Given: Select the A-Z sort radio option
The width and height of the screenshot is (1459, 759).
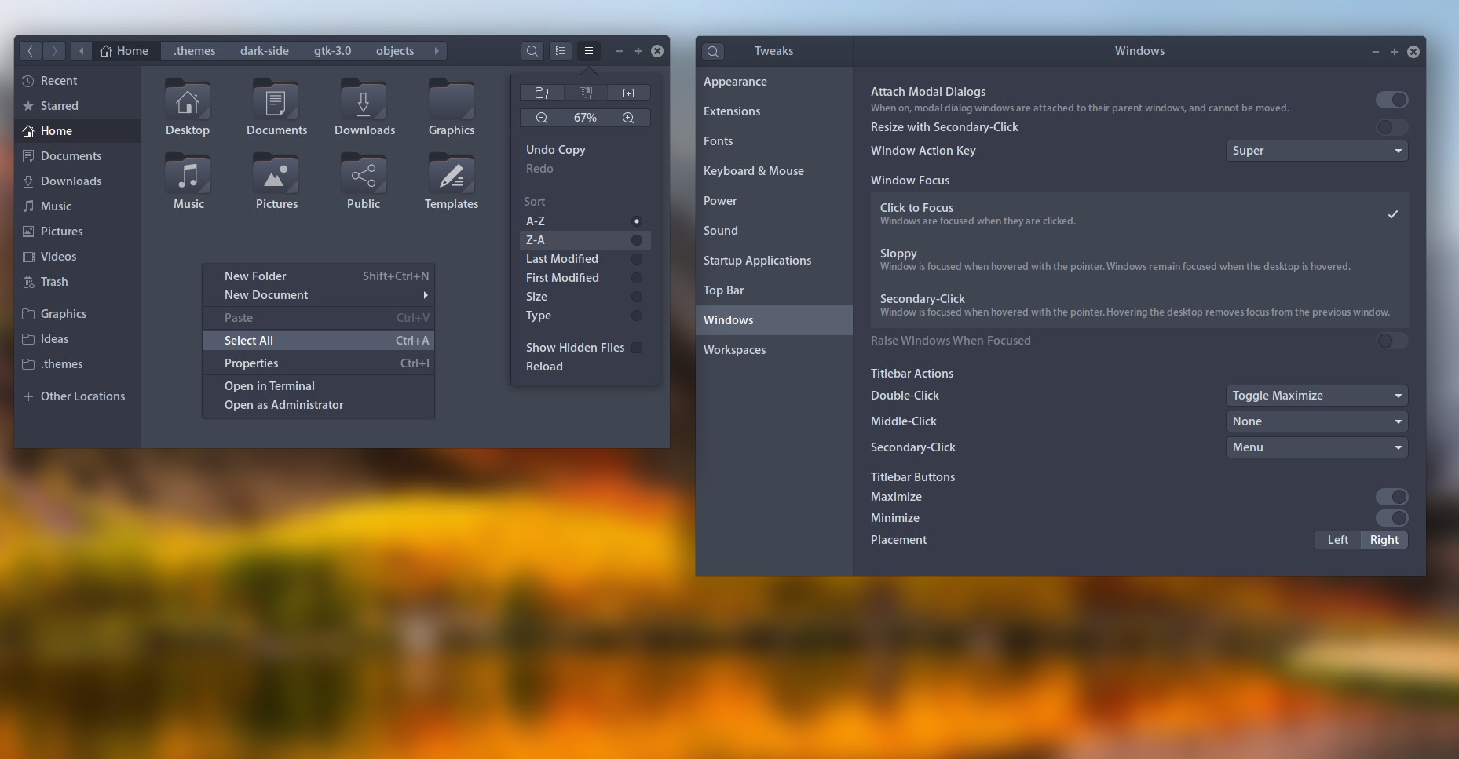Looking at the screenshot, I should pos(585,221).
